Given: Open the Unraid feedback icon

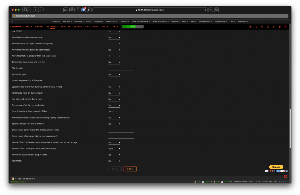Looking at the screenshot, I should (x=262, y=27).
